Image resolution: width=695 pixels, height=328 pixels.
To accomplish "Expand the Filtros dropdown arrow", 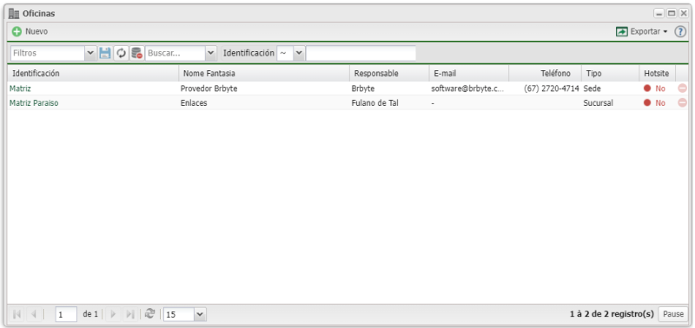I will pos(90,53).
